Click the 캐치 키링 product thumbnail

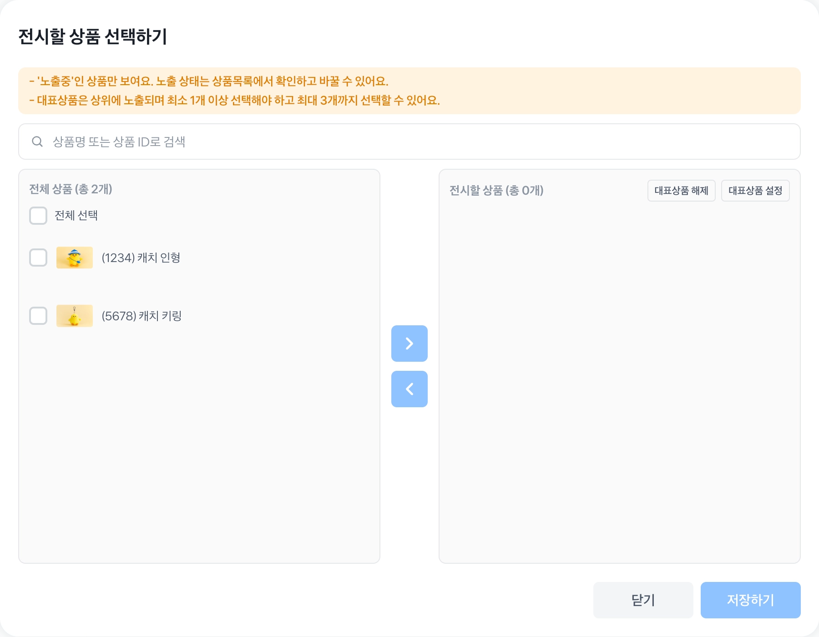click(75, 316)
